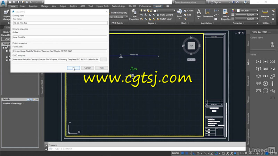This screenshot has height=156, width=278.
Task: Click the Undo arrow in quick access toolbar
Action: pyautogui.click(x=31, y=2)
